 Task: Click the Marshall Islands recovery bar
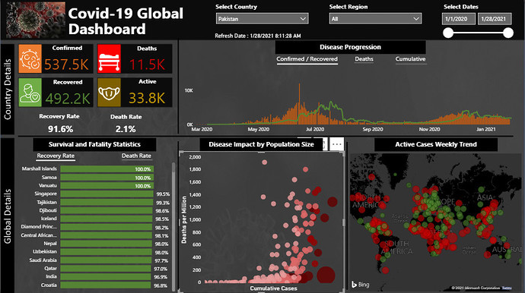[x=107, y=169]
